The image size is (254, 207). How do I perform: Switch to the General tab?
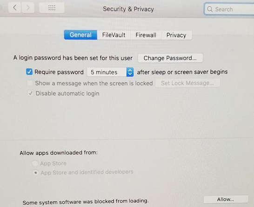click(x=80, y=35)
